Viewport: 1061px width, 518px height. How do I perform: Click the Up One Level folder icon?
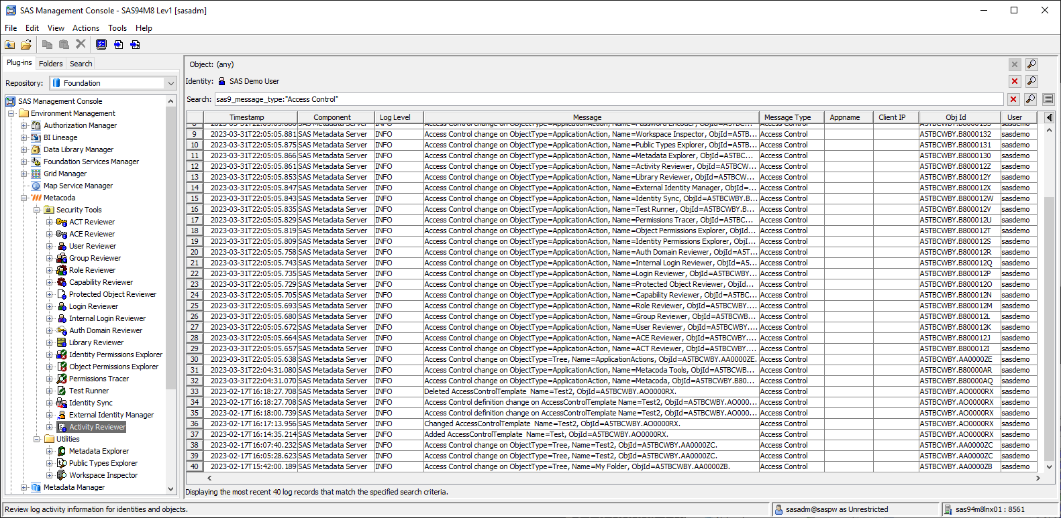click(x=10, y=45)
